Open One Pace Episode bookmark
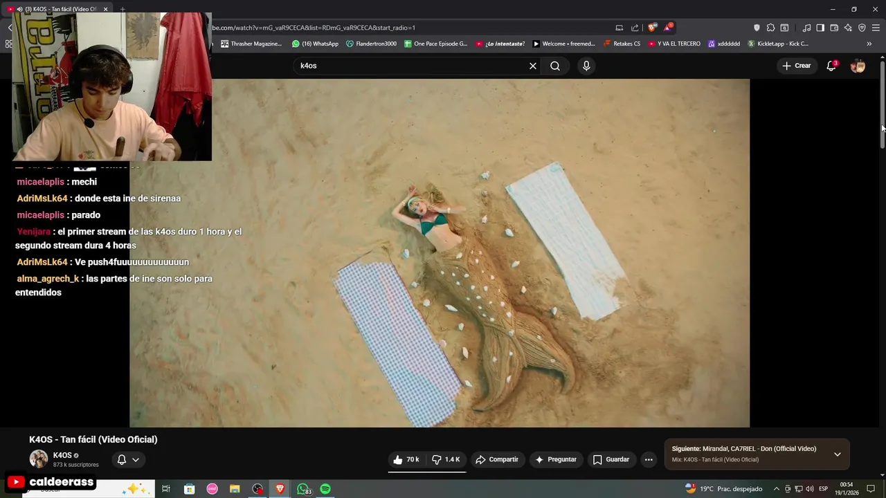The image size is (886, 498). click(436, 44)
